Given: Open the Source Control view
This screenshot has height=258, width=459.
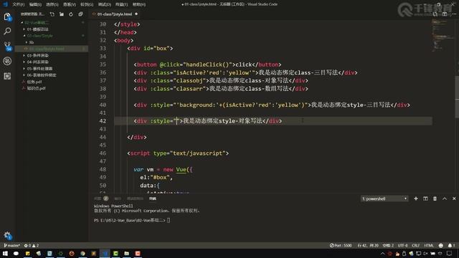Looking at the screenshot, I should coord(7,46).
